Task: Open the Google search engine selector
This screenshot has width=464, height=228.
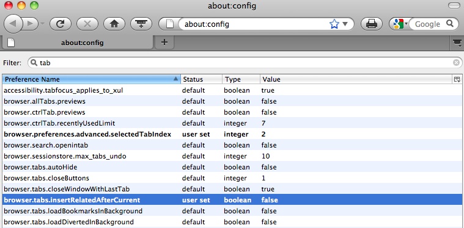Action: click(400, 24)
